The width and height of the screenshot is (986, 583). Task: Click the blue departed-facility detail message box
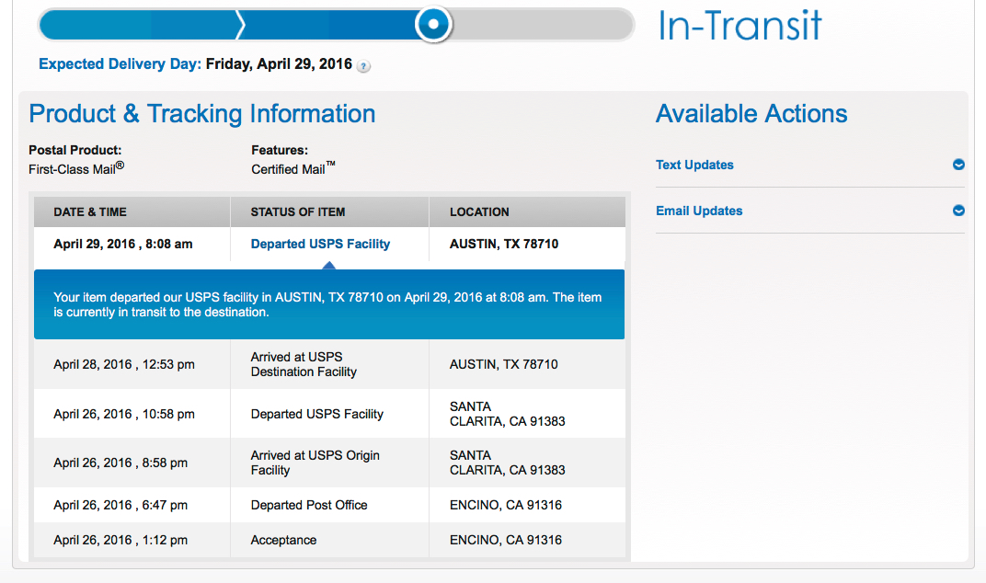coord(329,304)
